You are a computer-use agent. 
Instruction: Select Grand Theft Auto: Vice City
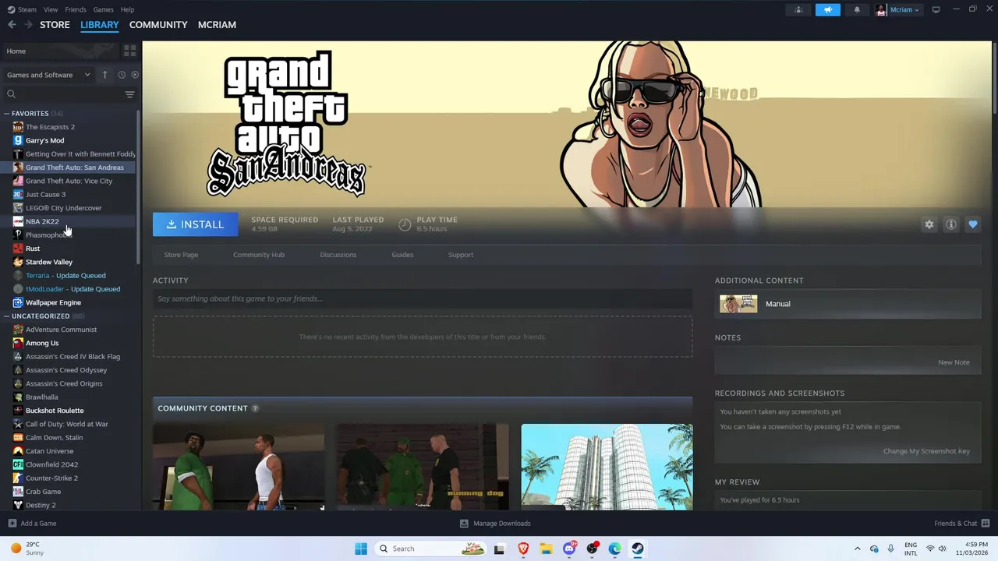pos(69,181)
